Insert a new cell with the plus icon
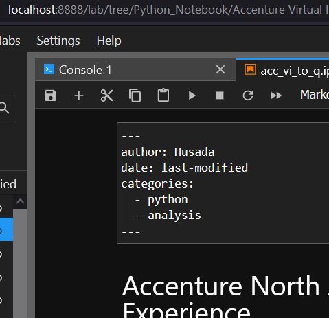 pyautogui.click(x=79, y=95)
